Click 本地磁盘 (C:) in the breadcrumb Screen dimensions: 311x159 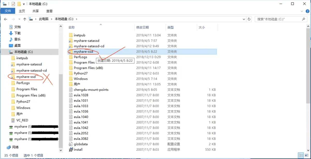[x=64, y=19]
